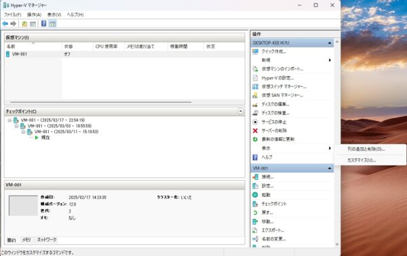
Task: Sort by the CPU 使用率 column header
Action: click(109, 47)
